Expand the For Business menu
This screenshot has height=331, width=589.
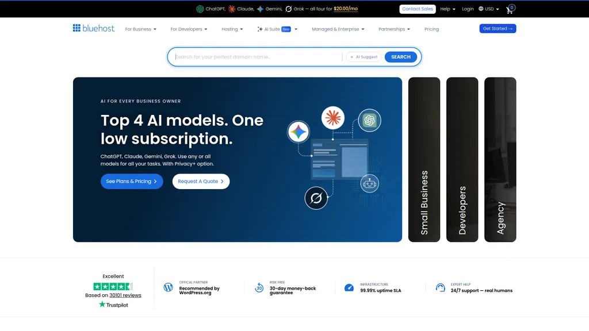(x=140, y=29)
